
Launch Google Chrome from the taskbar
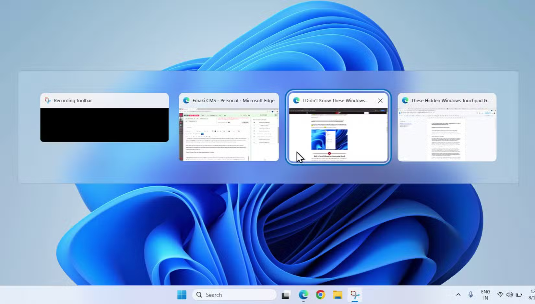point(320,295)
